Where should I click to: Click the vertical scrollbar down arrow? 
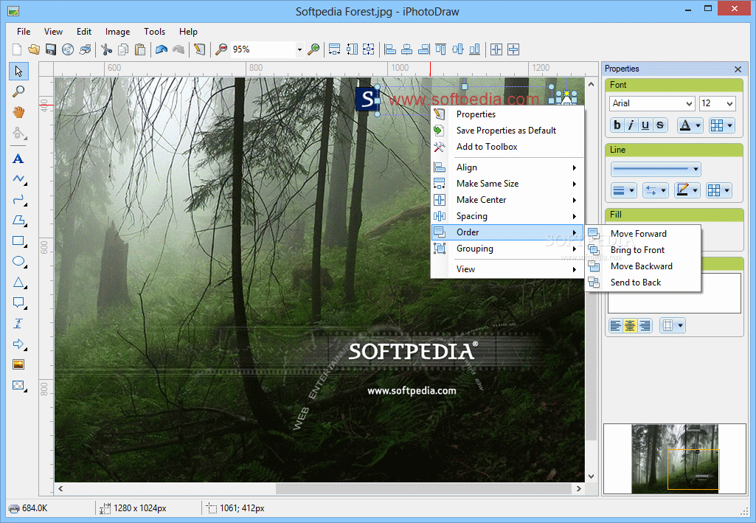click(x=591, y=477)
